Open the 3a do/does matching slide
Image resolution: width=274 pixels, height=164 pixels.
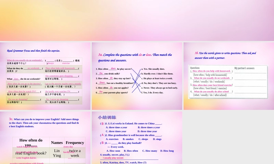pos(137,76)
